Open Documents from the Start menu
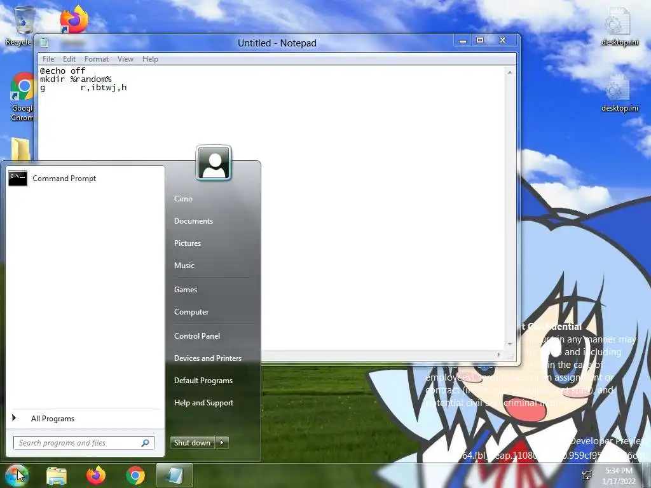Viewport: 651px width, 488px height. tap(193, 221)
